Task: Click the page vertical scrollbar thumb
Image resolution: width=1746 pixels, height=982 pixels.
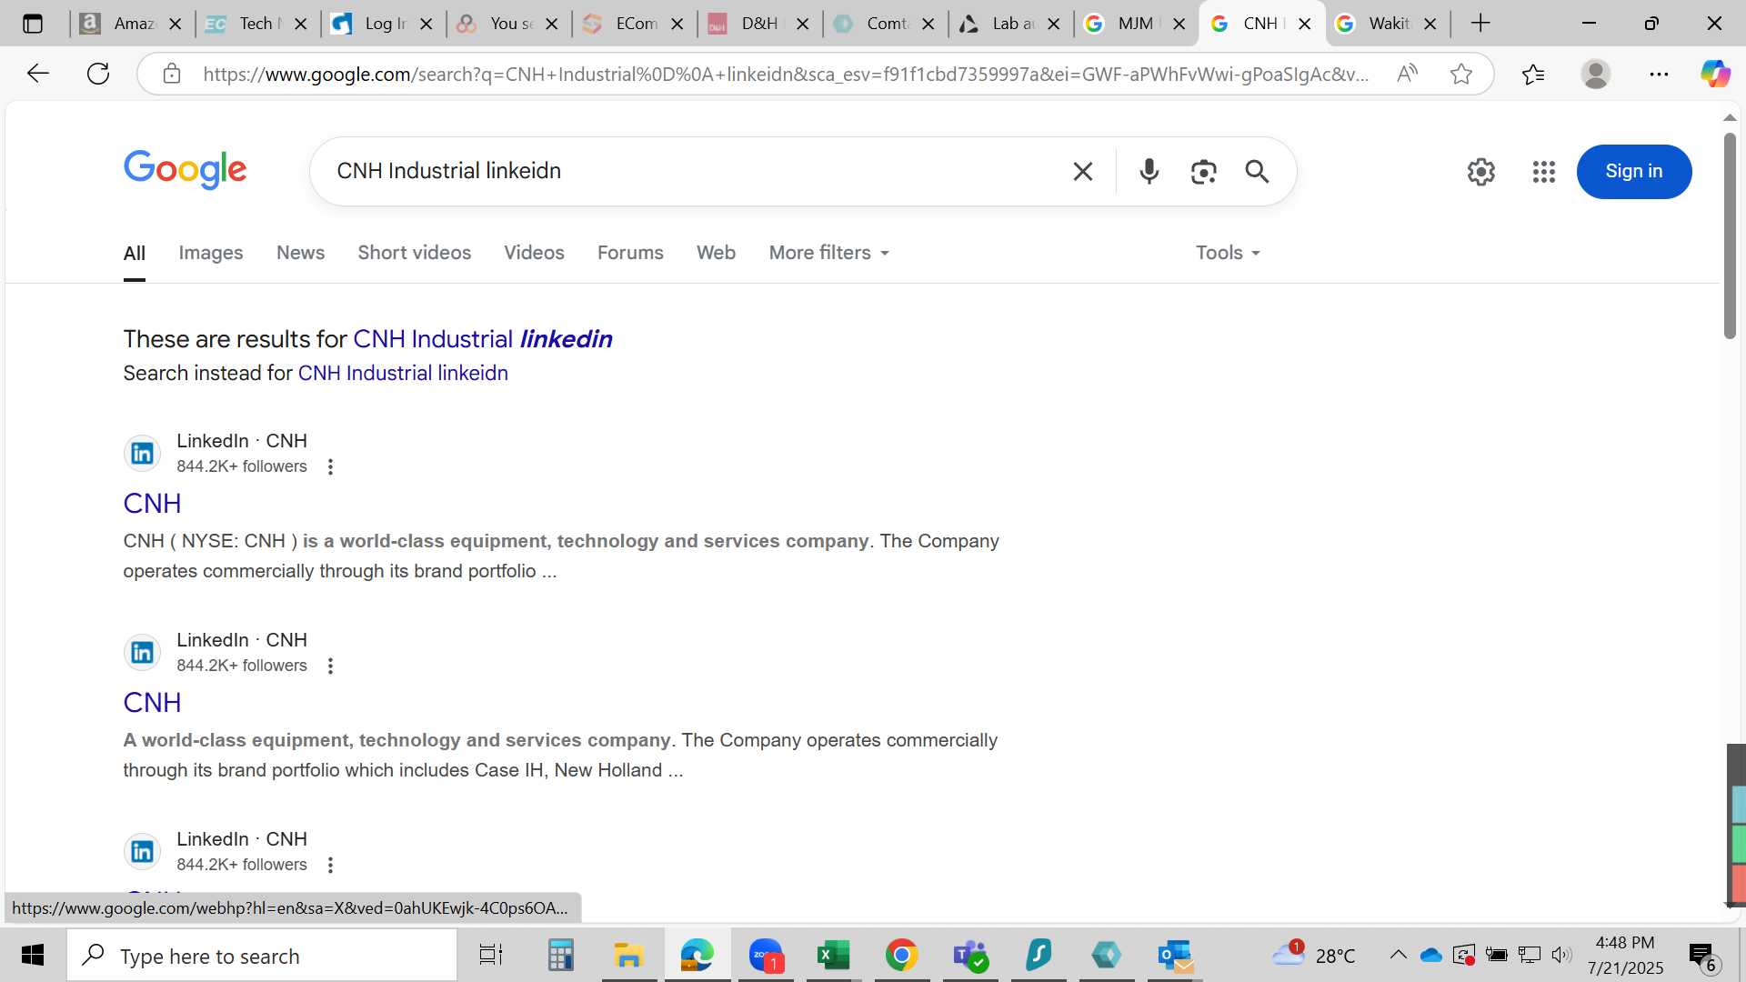Action: [1729, 236]
